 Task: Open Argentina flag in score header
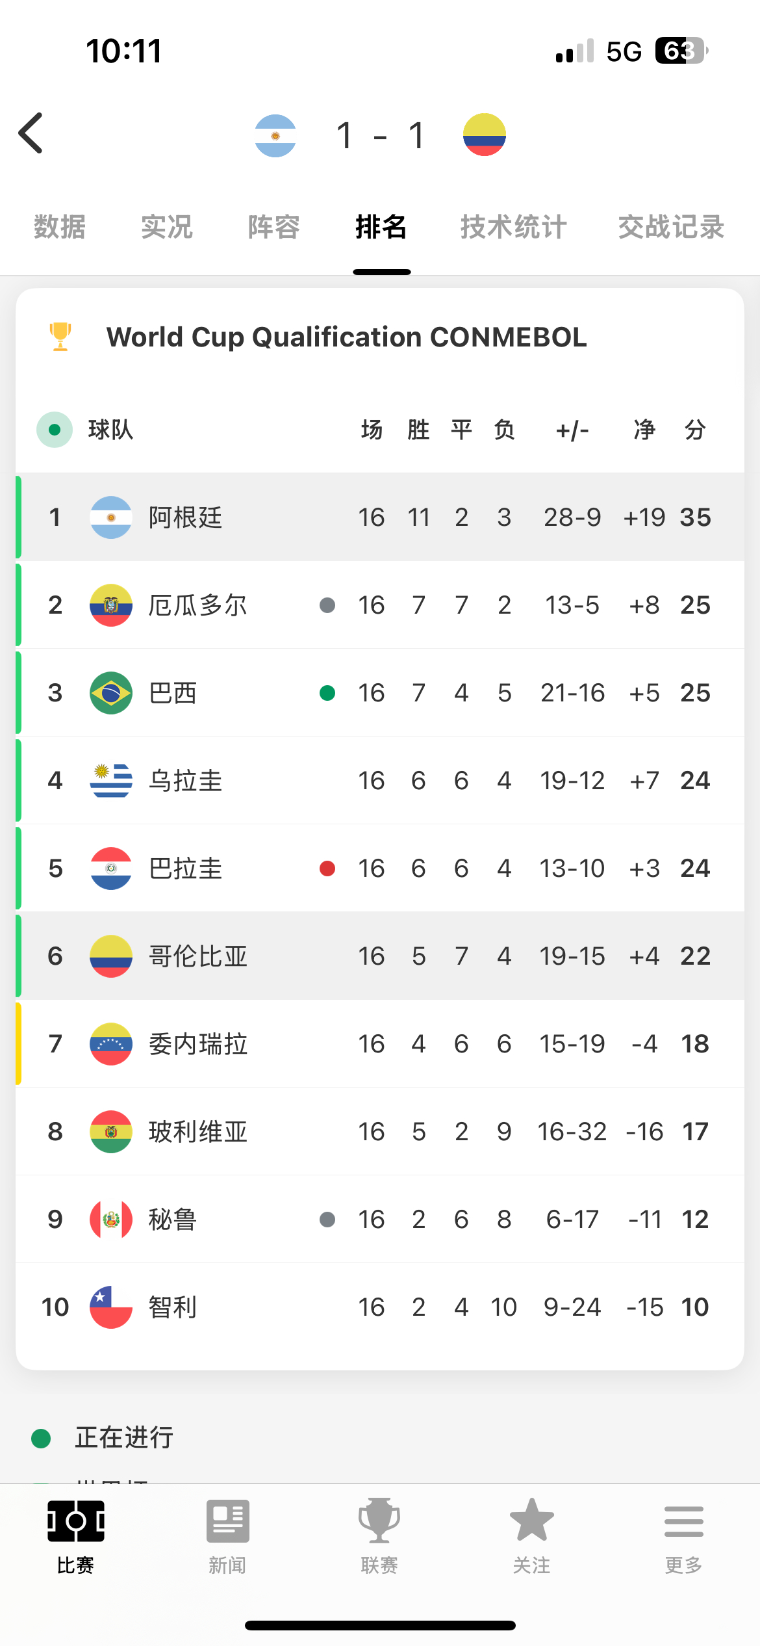pyautogui.click(x=275, y=136)
